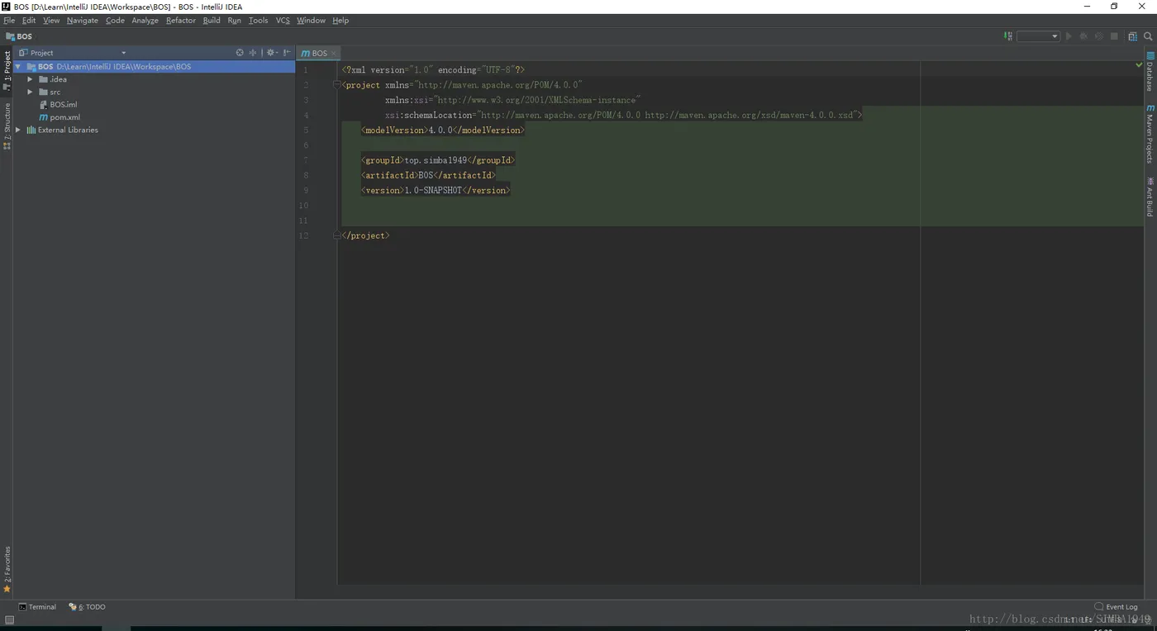Click artifactId value BOS in editor
This screenshot has width=1157, height=631.
426,175
